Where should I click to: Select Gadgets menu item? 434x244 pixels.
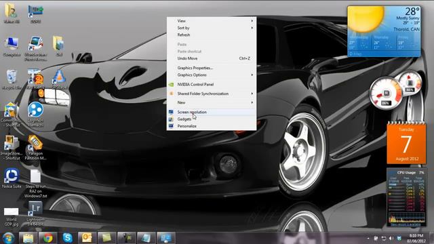pyautogui.click(x=212, y=119)
